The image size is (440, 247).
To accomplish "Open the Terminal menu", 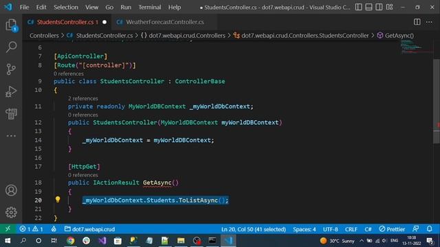I will coord(150,8).
